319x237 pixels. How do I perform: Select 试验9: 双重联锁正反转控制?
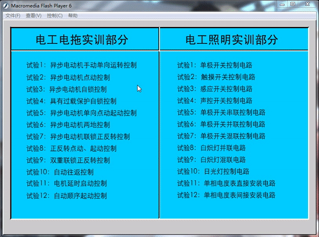click(x=68, y=160)
